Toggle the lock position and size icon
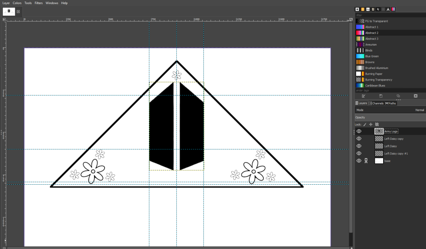This screenshot has width=426, height=249. pos(371,124)
